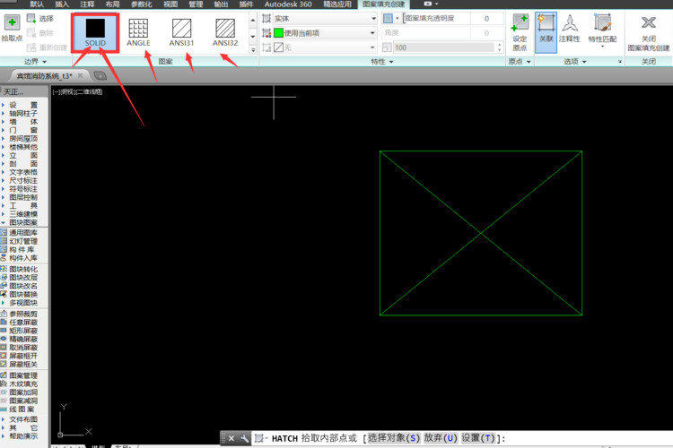Viewport: 673px width, 448px height.
Task: Open the 图案填充创建 ribbon tab
Action: tap(383, 4)
